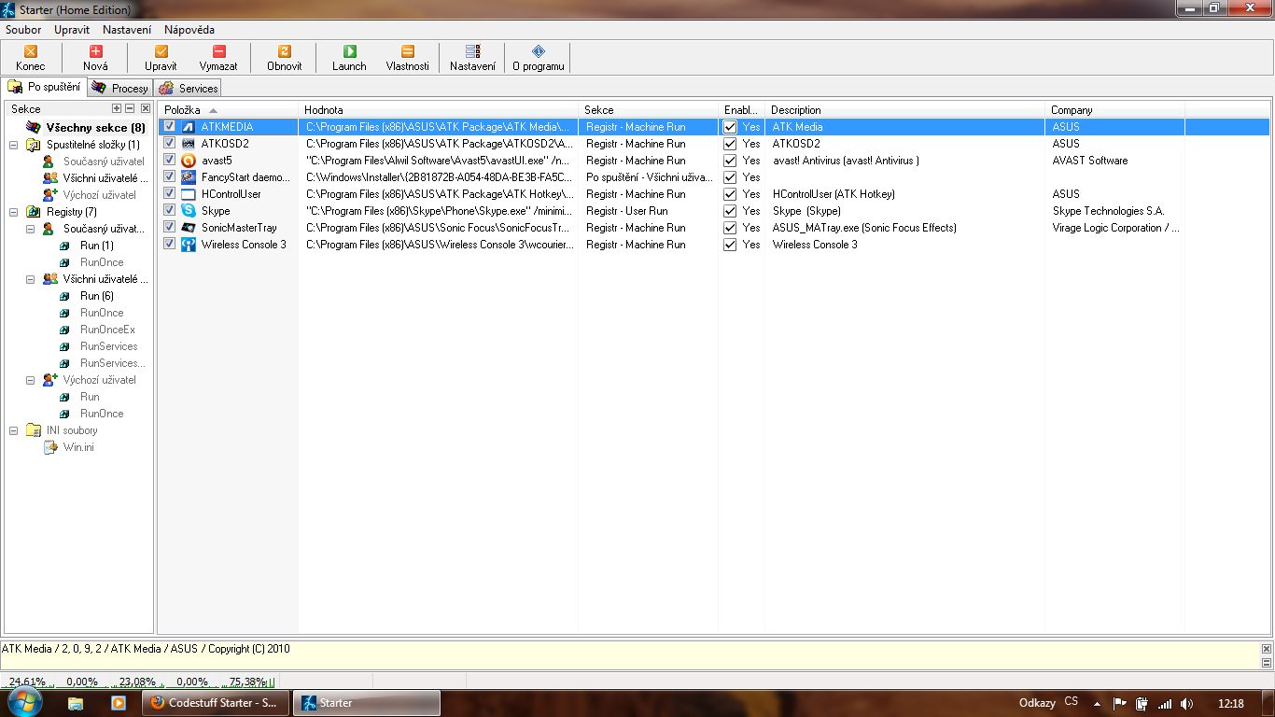
Task: Launch the selected startup item
Action: [349, 58]
